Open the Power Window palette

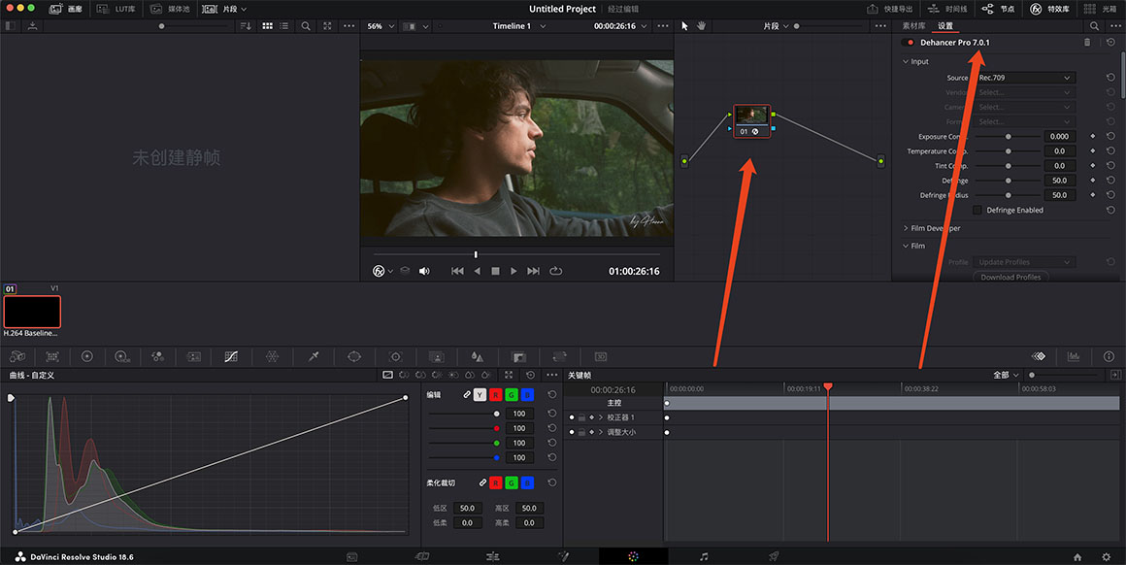354,356
